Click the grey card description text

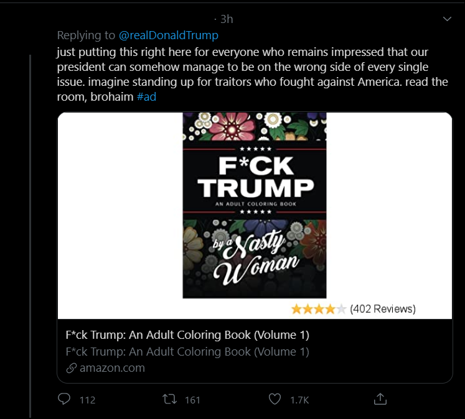coord(187,352)
